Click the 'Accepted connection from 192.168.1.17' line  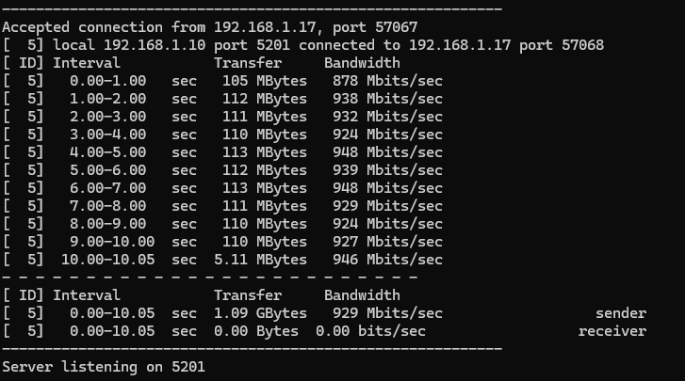point(210,27)
